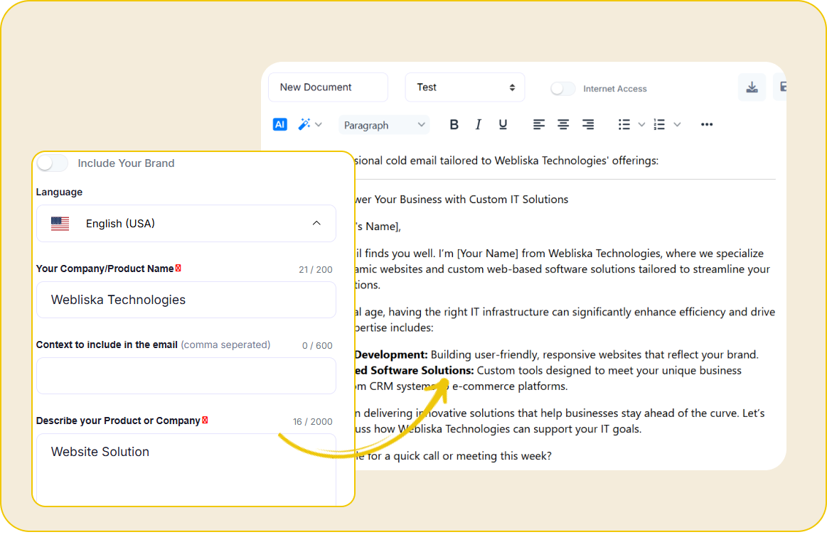Image resolution: width=827 pixels, height=542 pixels.
Task: Toggle italic formatting
Action: (x=479, y=125)
